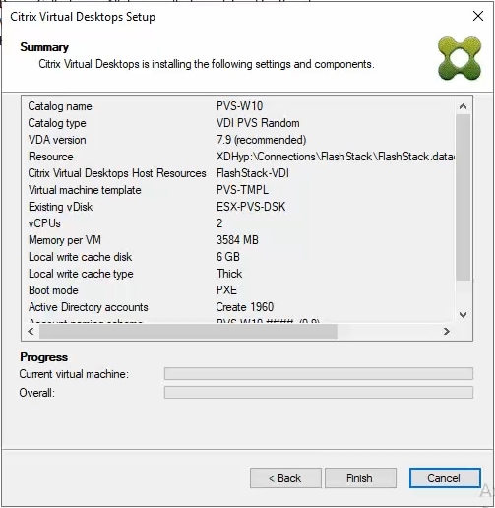The width and height of the screenshot is (495, 508).
Task: Click the 'Catalog type' label
Action: pyautogui.click(x=57, y=123)
